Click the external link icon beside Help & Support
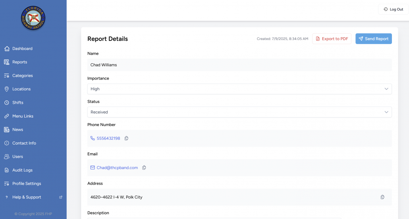The image size is (409, 219). point(61,197)
